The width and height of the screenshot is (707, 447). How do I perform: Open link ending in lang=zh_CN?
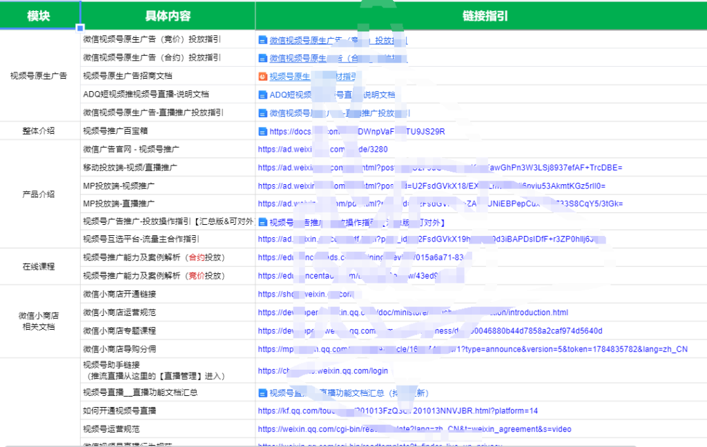point(473,349)
